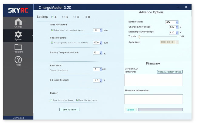Toggle Open the key buzzer checkbox

[x=78, y=100]
